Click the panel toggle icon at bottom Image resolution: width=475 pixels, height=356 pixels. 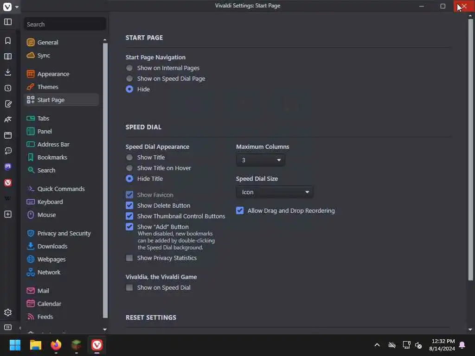pos(8,327)
